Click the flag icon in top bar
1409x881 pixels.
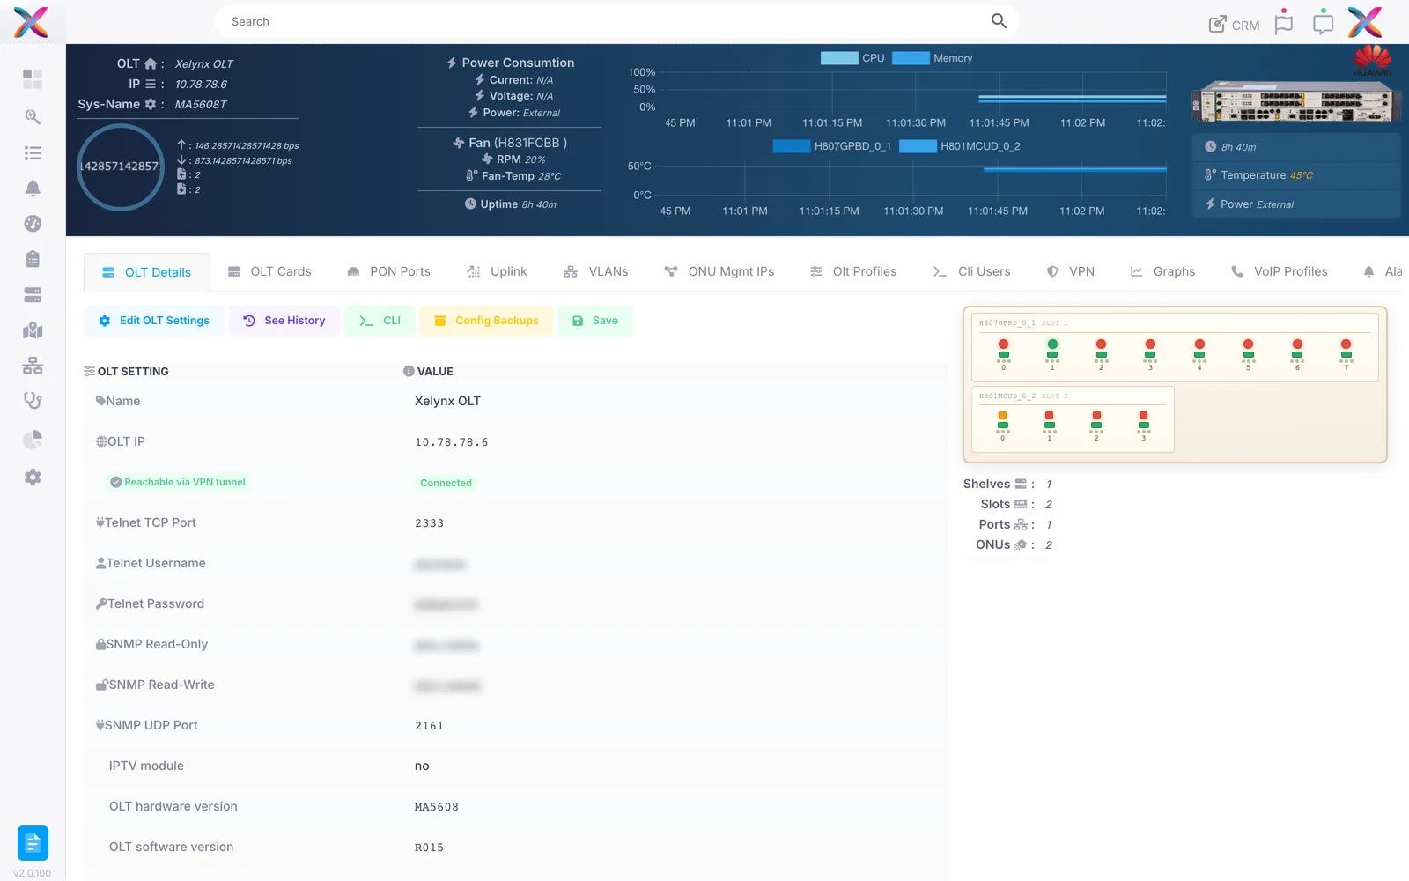[1284, 24]
